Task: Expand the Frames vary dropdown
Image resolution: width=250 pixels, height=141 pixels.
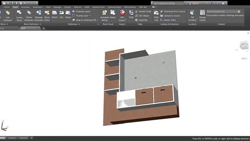Action: coord(90,16)
